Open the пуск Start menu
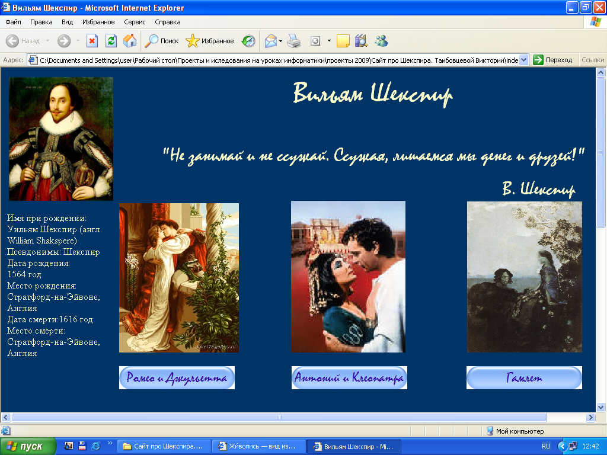This screenshot has width=607, height=455. pyautogui.click(x=28, y=446)
